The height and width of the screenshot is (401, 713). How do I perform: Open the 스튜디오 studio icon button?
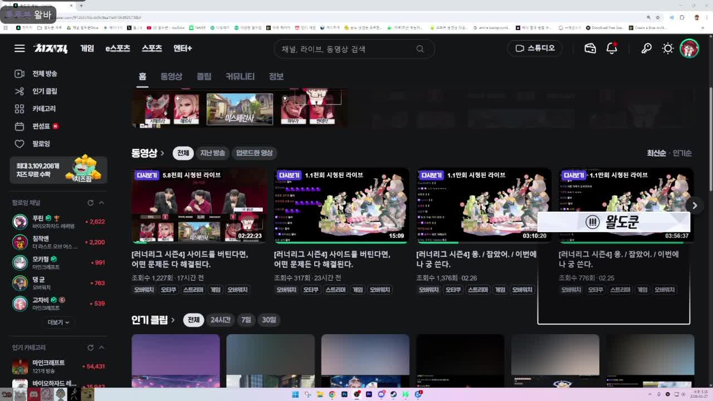pos(534,48)
